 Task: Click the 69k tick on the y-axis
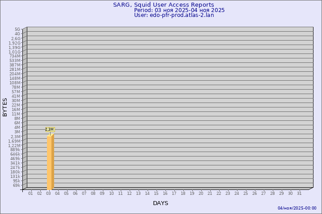click(16, 185)
